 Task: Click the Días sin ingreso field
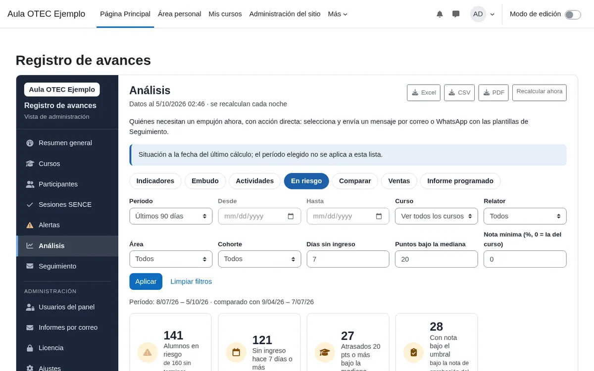click(348, 259)
